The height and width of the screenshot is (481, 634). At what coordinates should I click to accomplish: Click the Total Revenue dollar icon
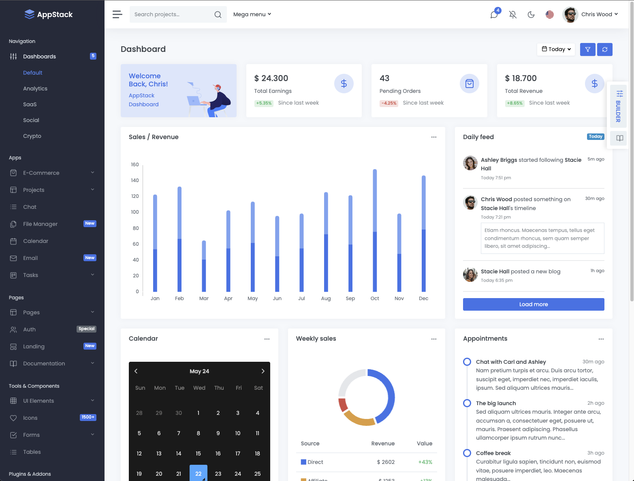pyautogui.click(x=595, y=84)
